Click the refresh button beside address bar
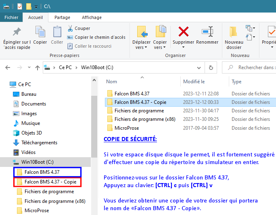 pos(211,68)
